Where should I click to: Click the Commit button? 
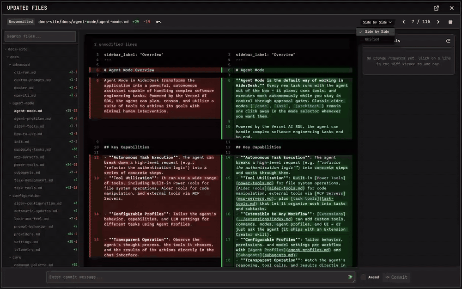[396, 277]
